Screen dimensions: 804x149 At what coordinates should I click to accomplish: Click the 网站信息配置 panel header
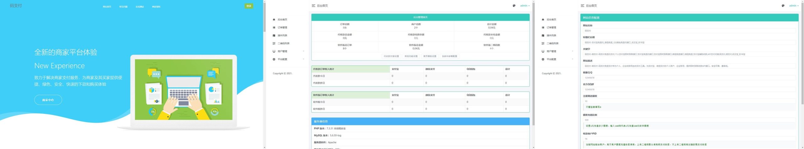click(689, 17)
